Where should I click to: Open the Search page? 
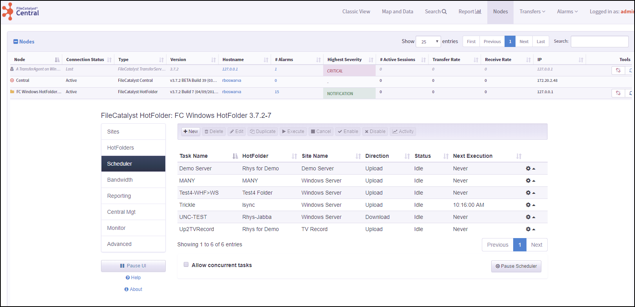[436, 12]
